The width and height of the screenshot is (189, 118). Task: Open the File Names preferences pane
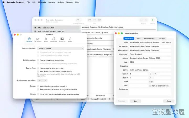38,40
